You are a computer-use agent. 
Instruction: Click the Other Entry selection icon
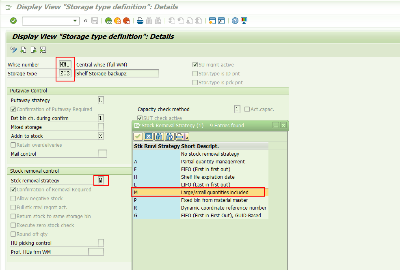(x=43, y=50)
